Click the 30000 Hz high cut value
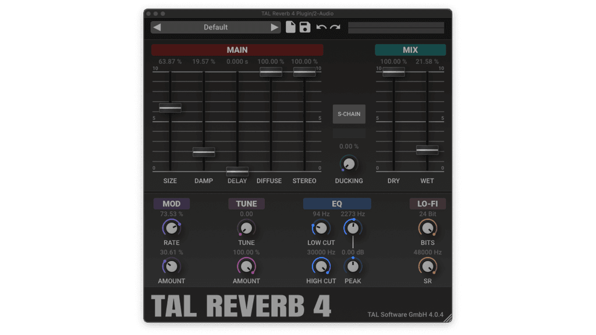 (321, 252)
